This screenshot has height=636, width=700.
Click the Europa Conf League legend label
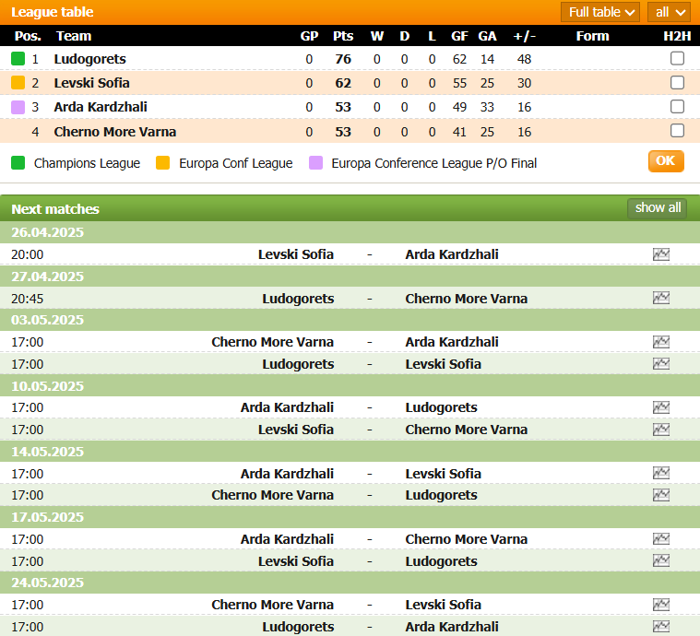tap(236, 163)
